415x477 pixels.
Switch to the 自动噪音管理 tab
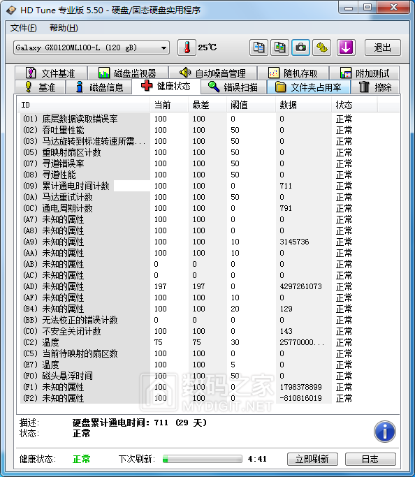(212, 73)
